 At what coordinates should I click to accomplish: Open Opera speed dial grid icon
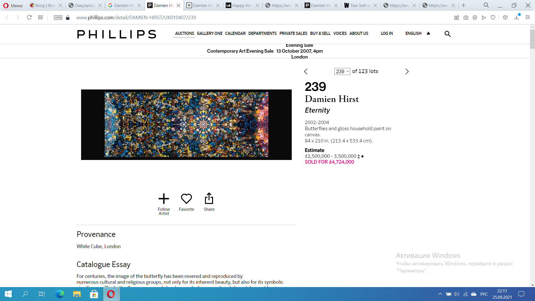(40, 18)
